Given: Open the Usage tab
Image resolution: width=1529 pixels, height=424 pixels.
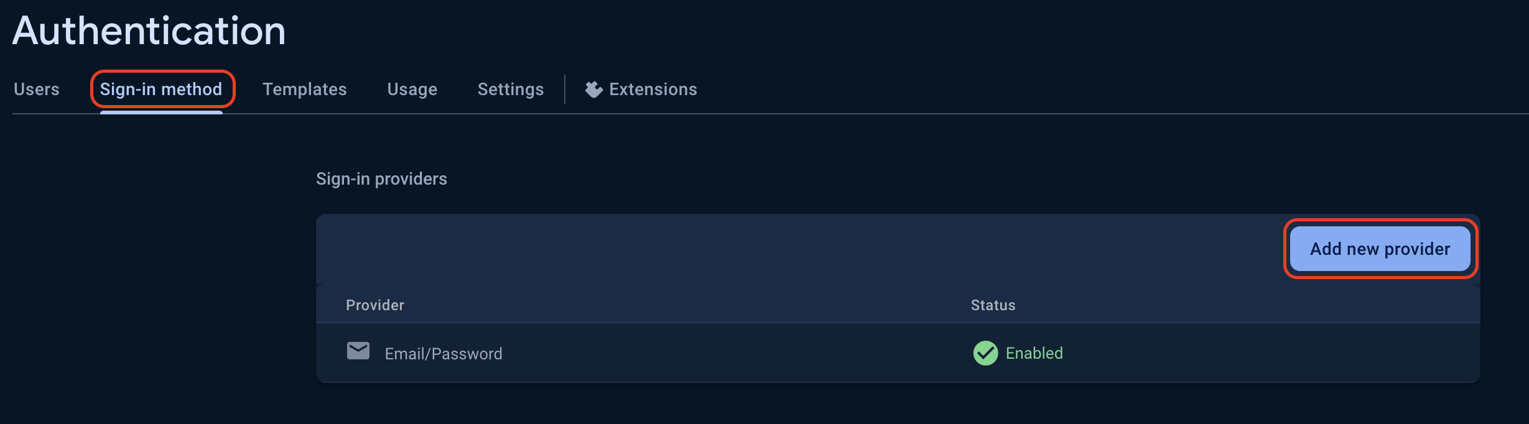Looking at the screenshot, I should (412, 90).
